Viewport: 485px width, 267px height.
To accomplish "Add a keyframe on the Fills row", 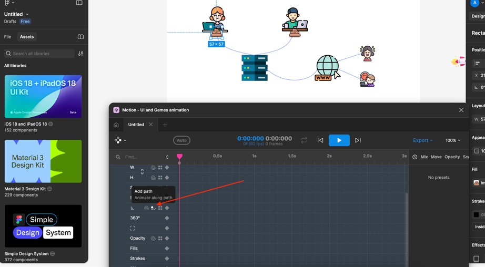I will 167,249.
